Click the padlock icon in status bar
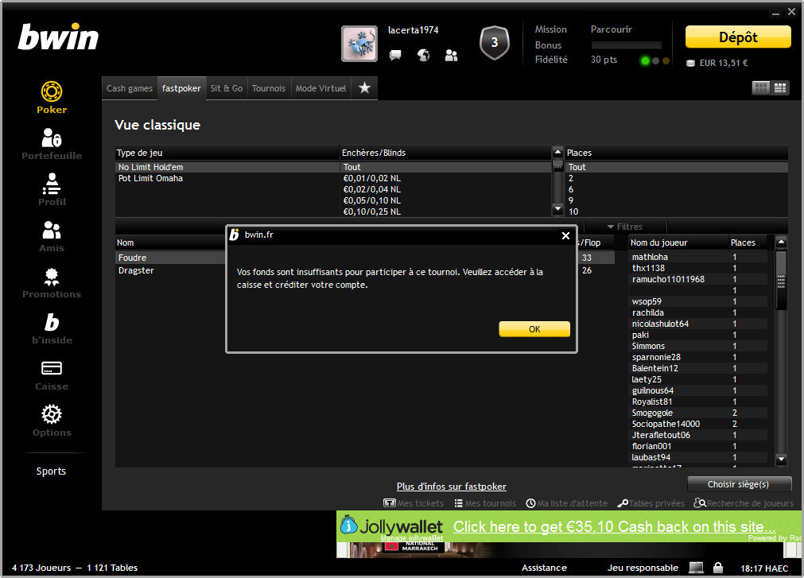 click(718, 567)
